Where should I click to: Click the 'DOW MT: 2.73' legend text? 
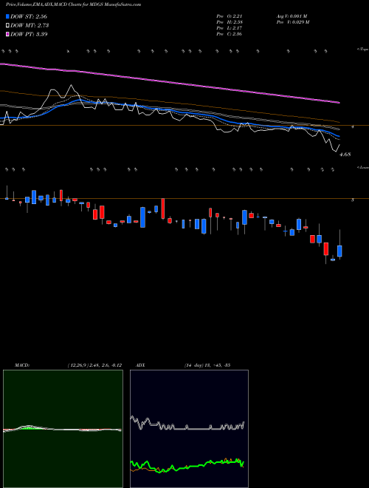click(30, 25)
